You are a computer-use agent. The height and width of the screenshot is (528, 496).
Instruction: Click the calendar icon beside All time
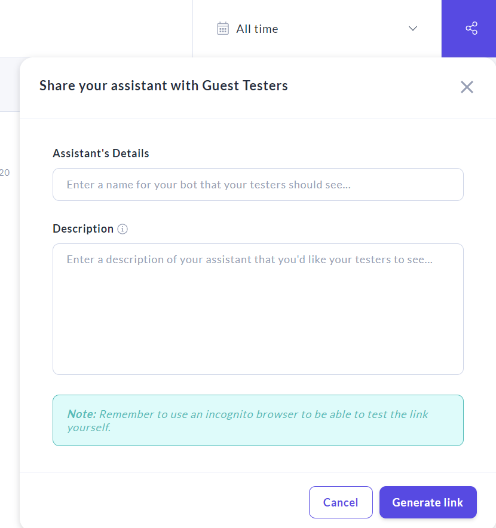[x=223, y=29]
